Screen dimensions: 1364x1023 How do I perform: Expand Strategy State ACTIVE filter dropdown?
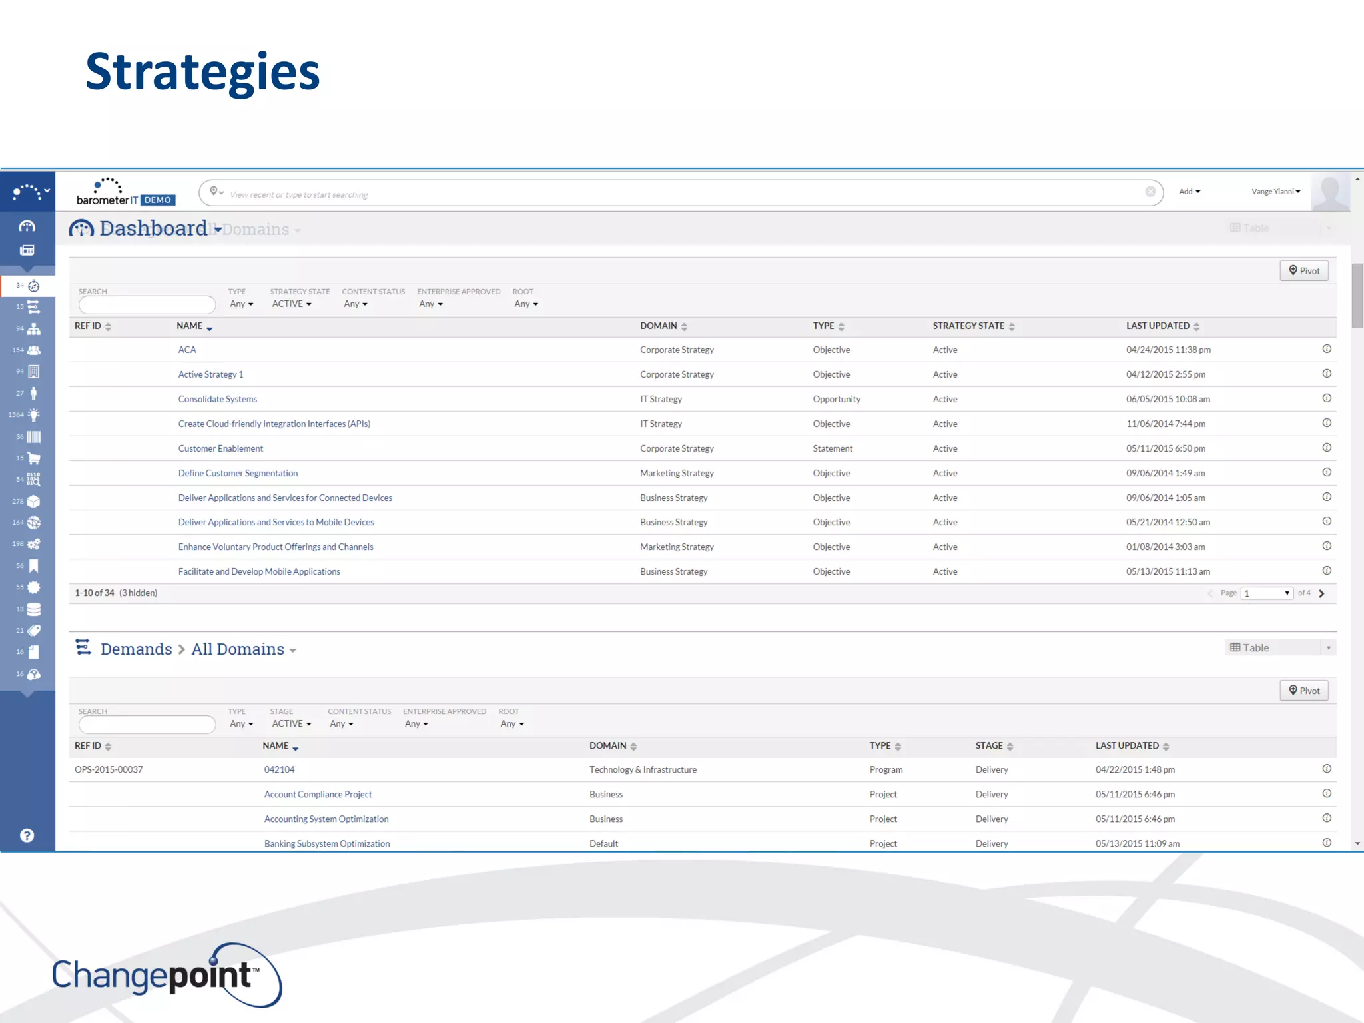(x=291, y=304)
